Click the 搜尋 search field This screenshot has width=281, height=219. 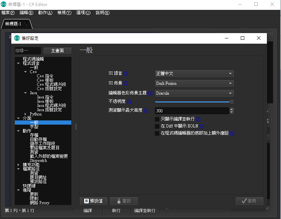(28, 51)
